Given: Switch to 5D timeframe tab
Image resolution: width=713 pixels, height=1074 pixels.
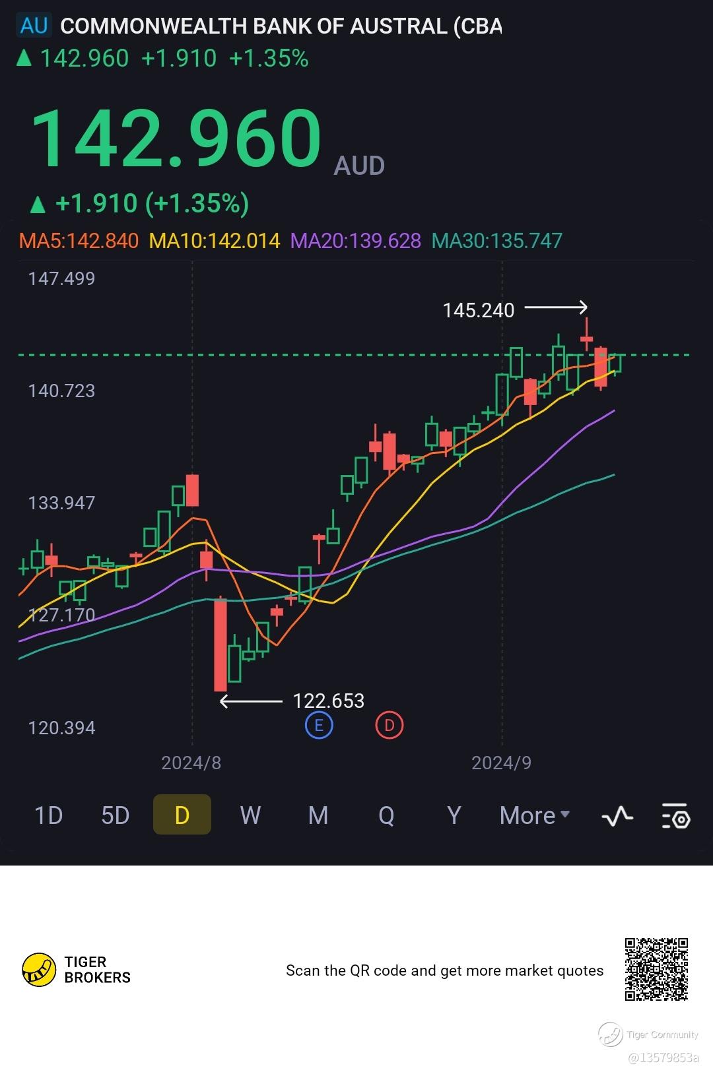Looking at the screenshot, I should (x=116, y=815).
